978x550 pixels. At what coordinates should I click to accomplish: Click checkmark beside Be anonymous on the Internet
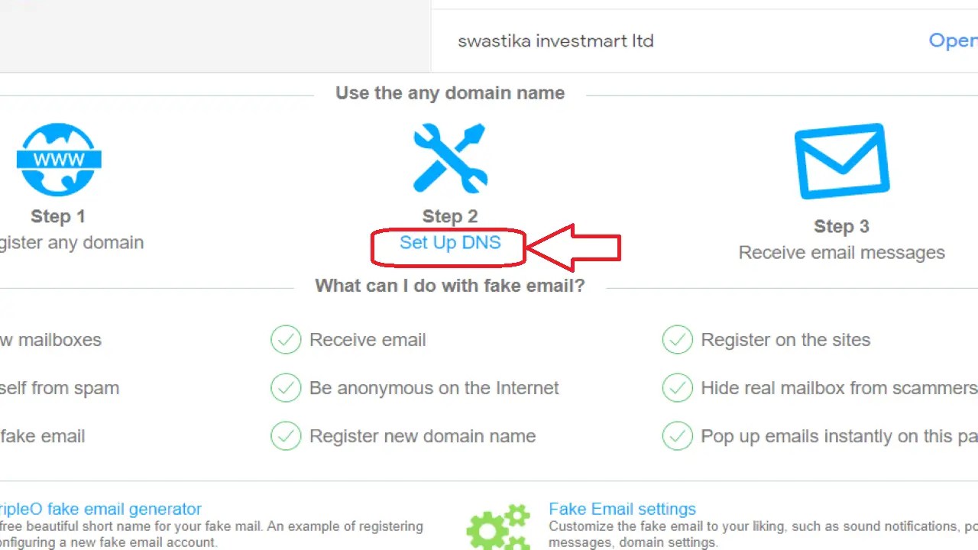[286, 388]
